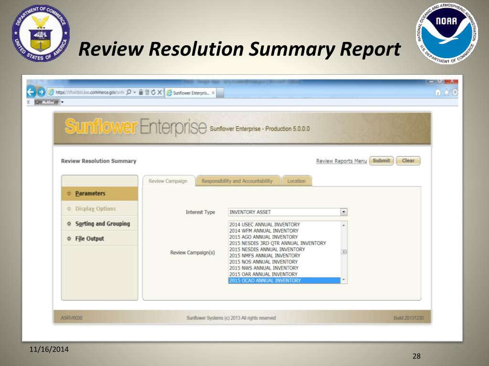
Task: Click the Submit button
Action: [x=381, y=161]
